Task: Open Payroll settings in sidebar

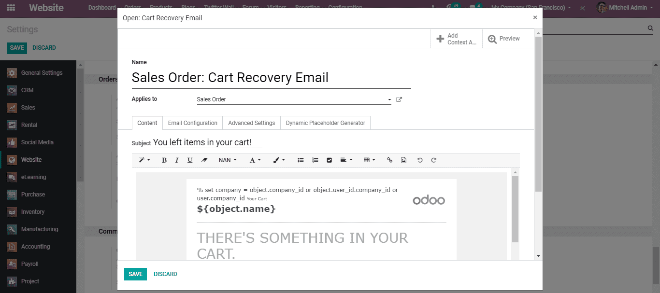Action: coord(38,264)
